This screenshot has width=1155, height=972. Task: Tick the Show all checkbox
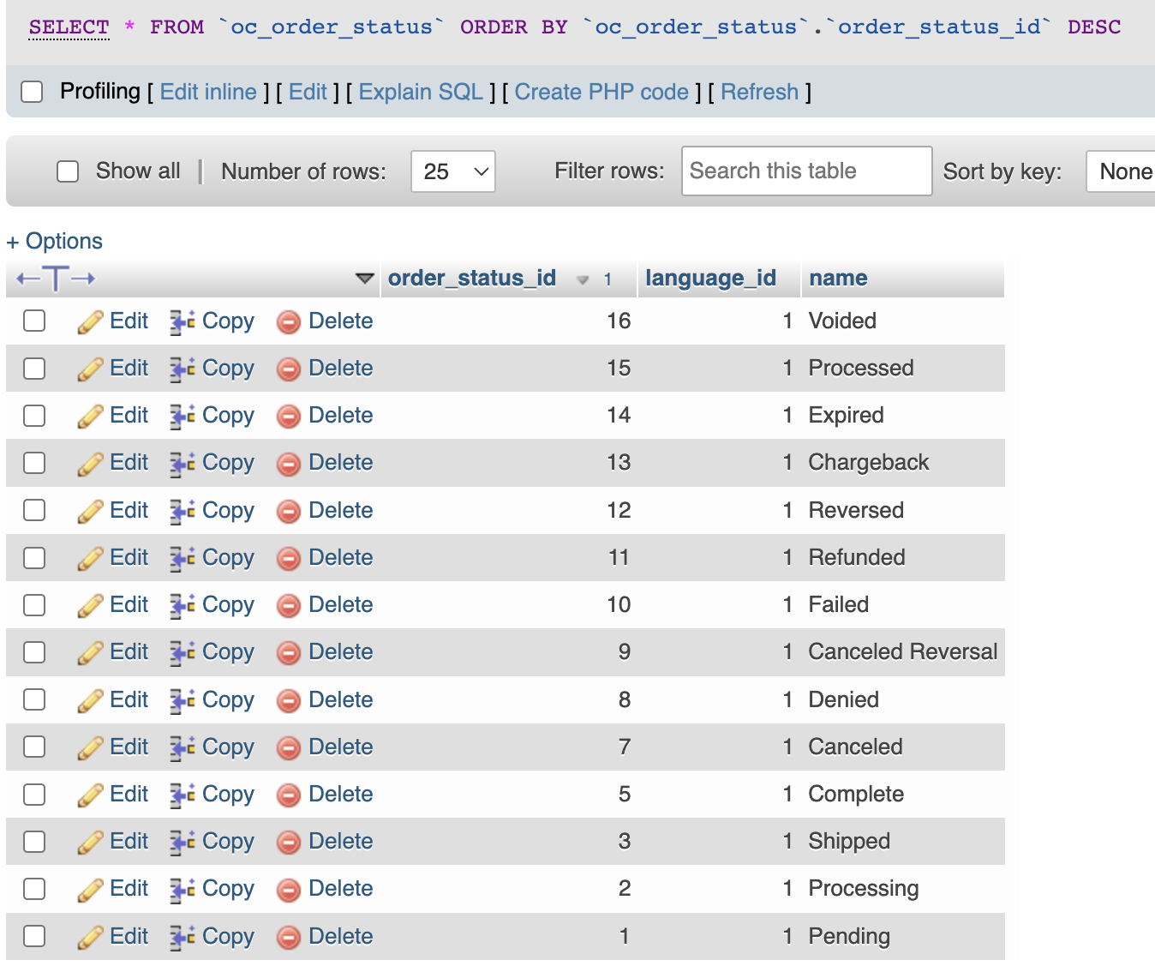click(x=68, y=171)
